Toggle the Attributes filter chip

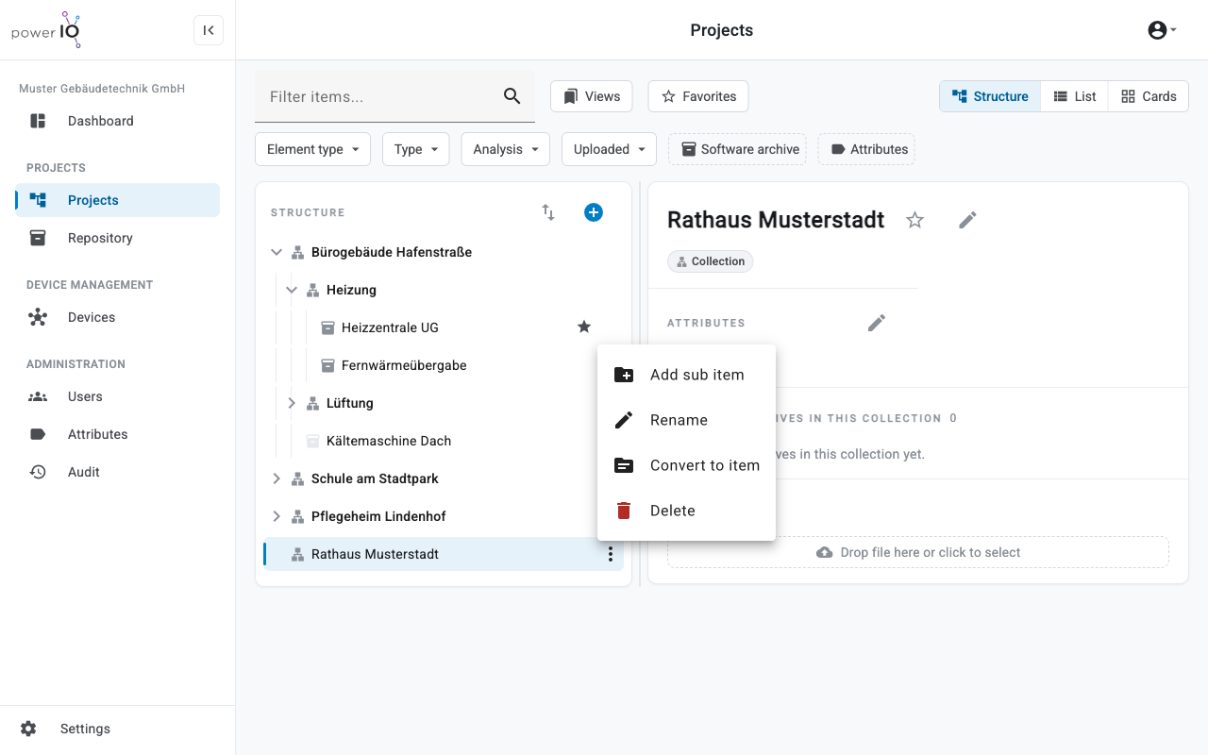[866, 149]
